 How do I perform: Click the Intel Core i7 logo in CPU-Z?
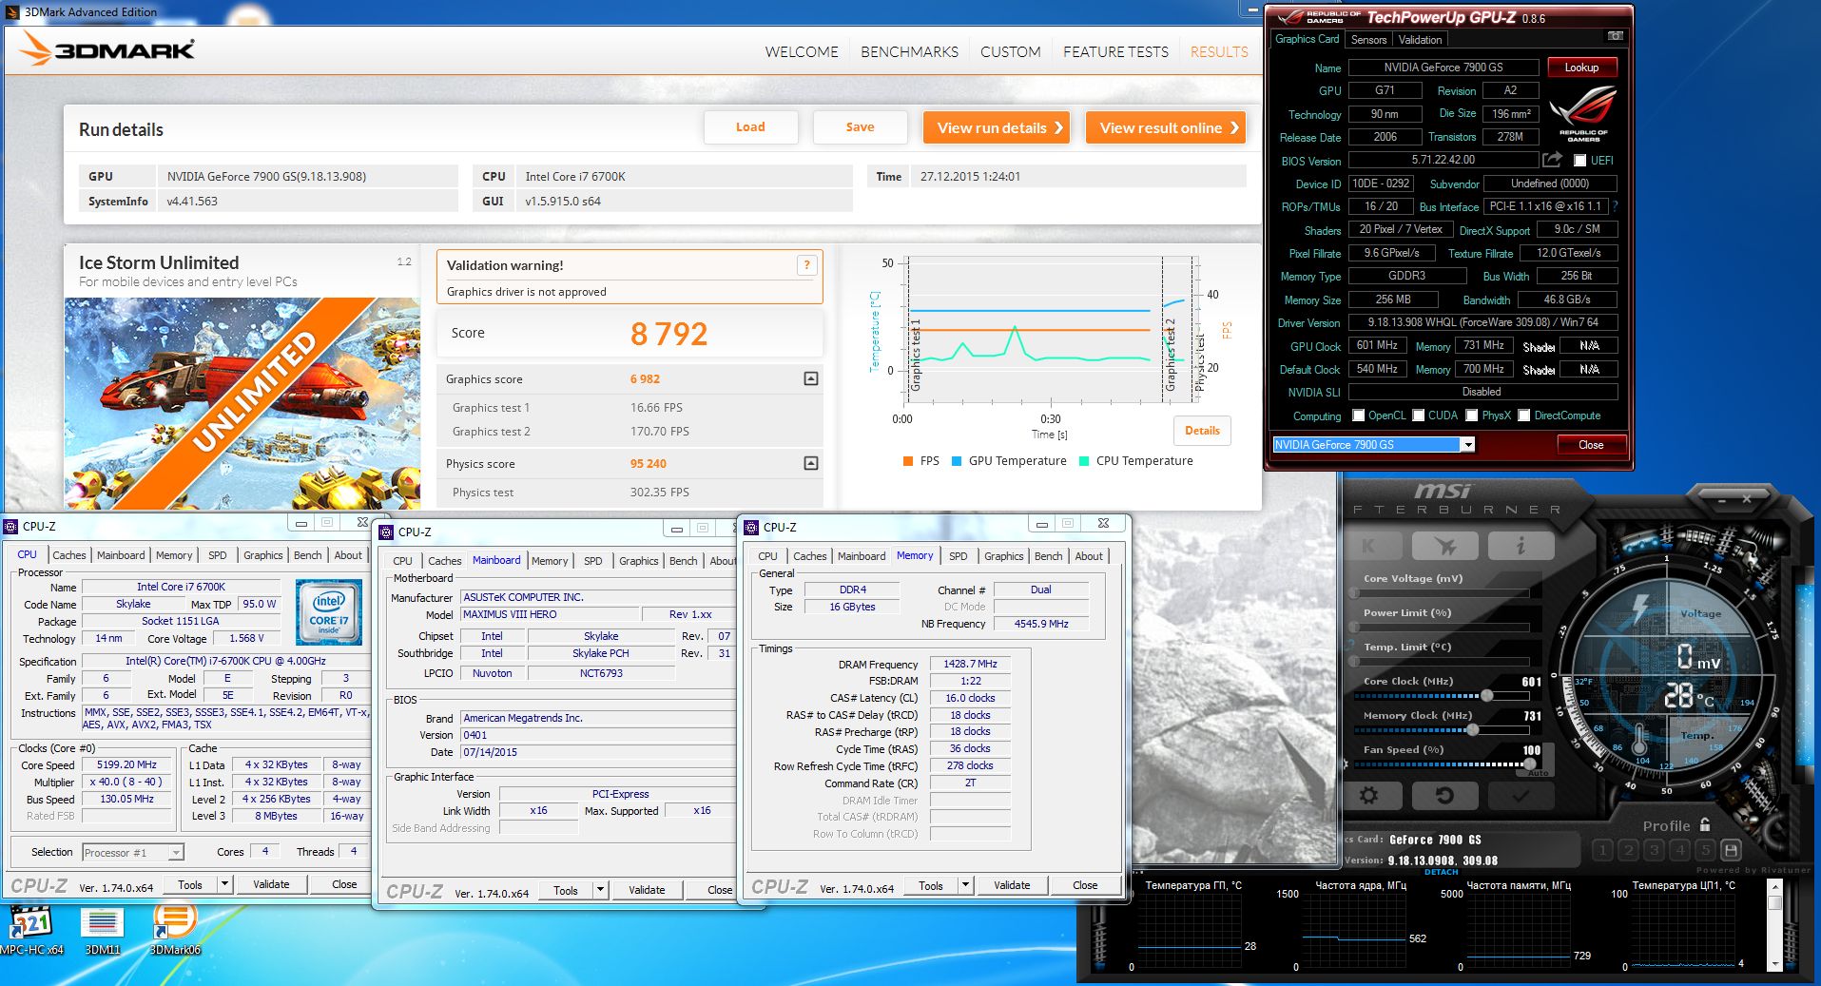[329, 612]
